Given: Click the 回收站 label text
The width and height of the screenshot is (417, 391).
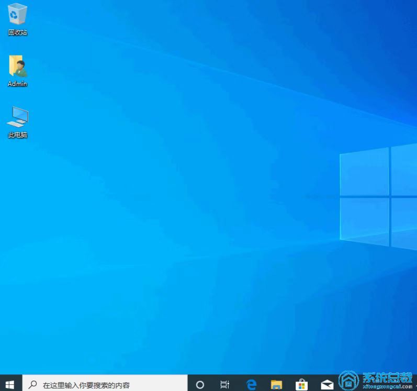Looking at the screenshot, I should tap(17, 32).
